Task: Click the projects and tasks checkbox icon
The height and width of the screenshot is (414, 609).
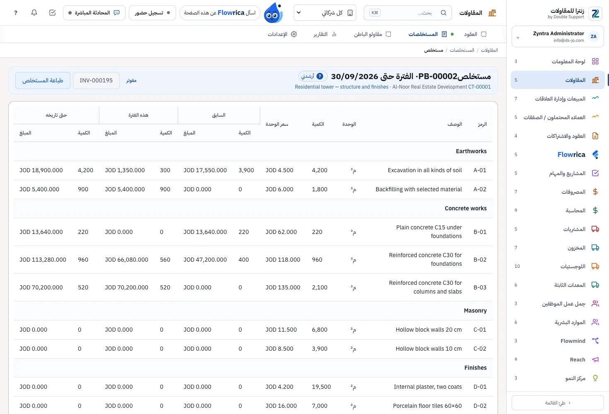Action: pos(595,173)
